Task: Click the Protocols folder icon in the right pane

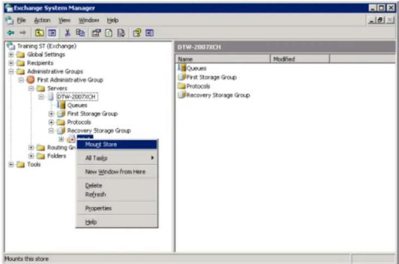Action: coord(182,86)
